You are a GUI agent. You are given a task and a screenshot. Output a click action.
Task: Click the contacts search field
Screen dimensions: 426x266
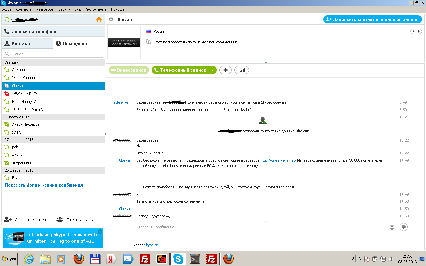tap(53, 54)
